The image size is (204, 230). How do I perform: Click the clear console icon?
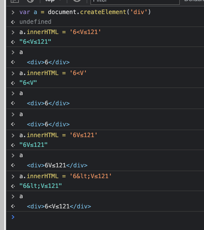point(30,1)
